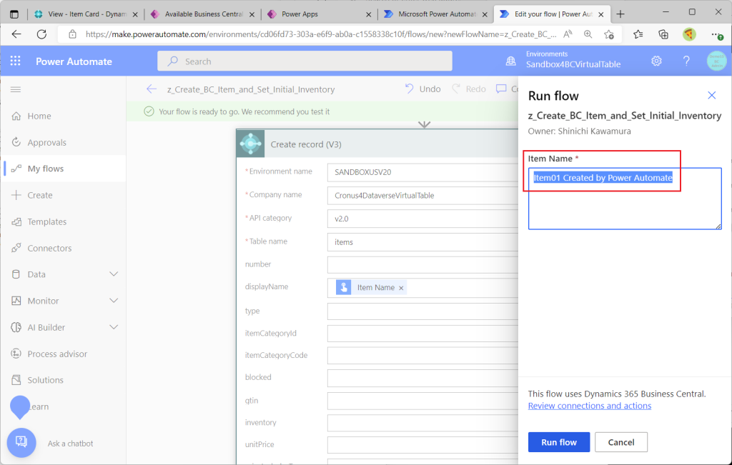732x465 pixels.
Task: Refresh the browser page
Action: point(41,34)
